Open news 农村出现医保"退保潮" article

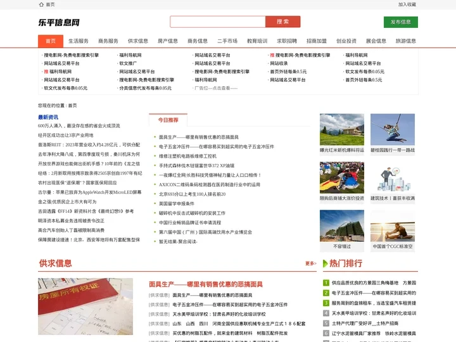(77, 183)
